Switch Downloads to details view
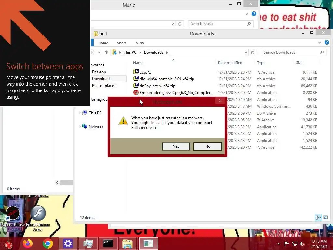333x250 pixels. [318, 217]
